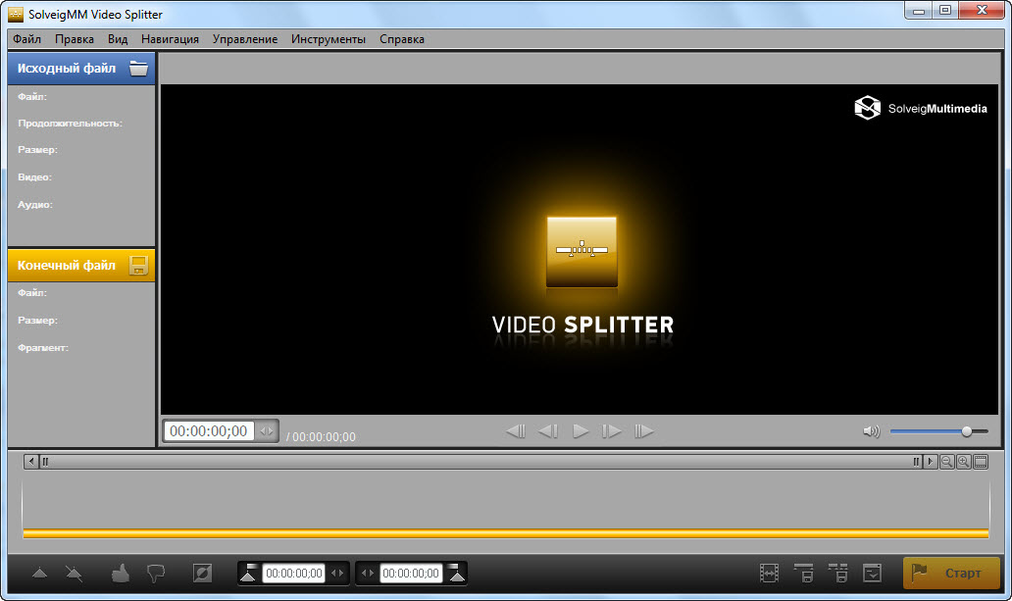Zoom out the timeline

[947, 462]
